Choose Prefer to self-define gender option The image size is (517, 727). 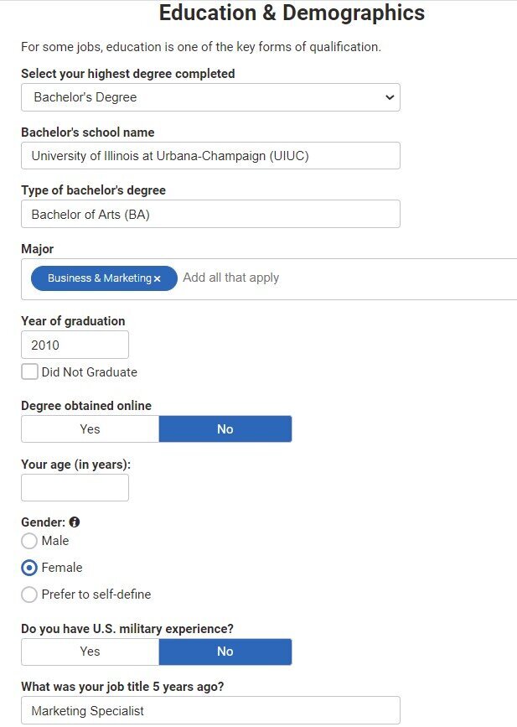coord(29,595)
